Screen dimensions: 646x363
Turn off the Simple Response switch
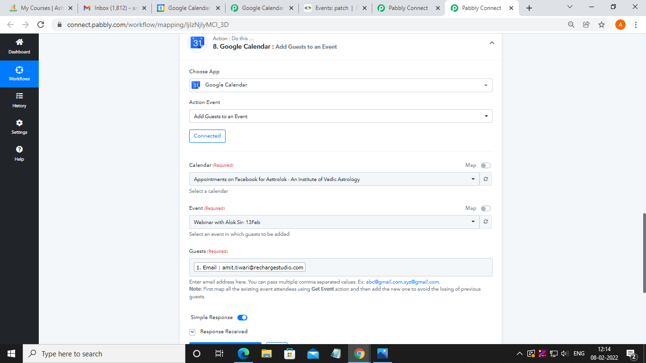click(242, 318)
